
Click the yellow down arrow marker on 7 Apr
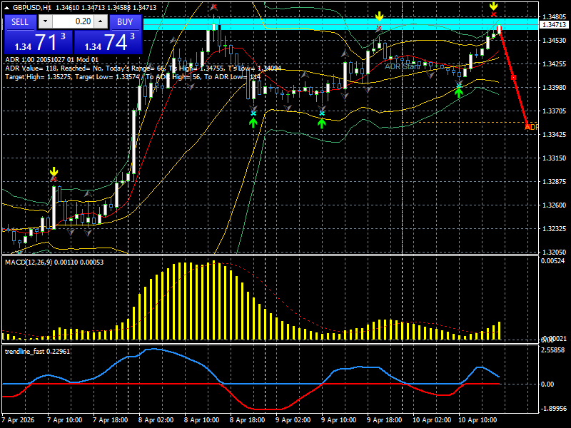tap(54, 171)
